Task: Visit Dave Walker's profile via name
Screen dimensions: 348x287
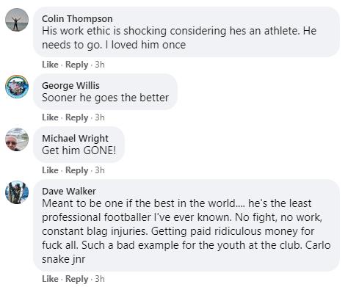Action: [x=69, y=191]
